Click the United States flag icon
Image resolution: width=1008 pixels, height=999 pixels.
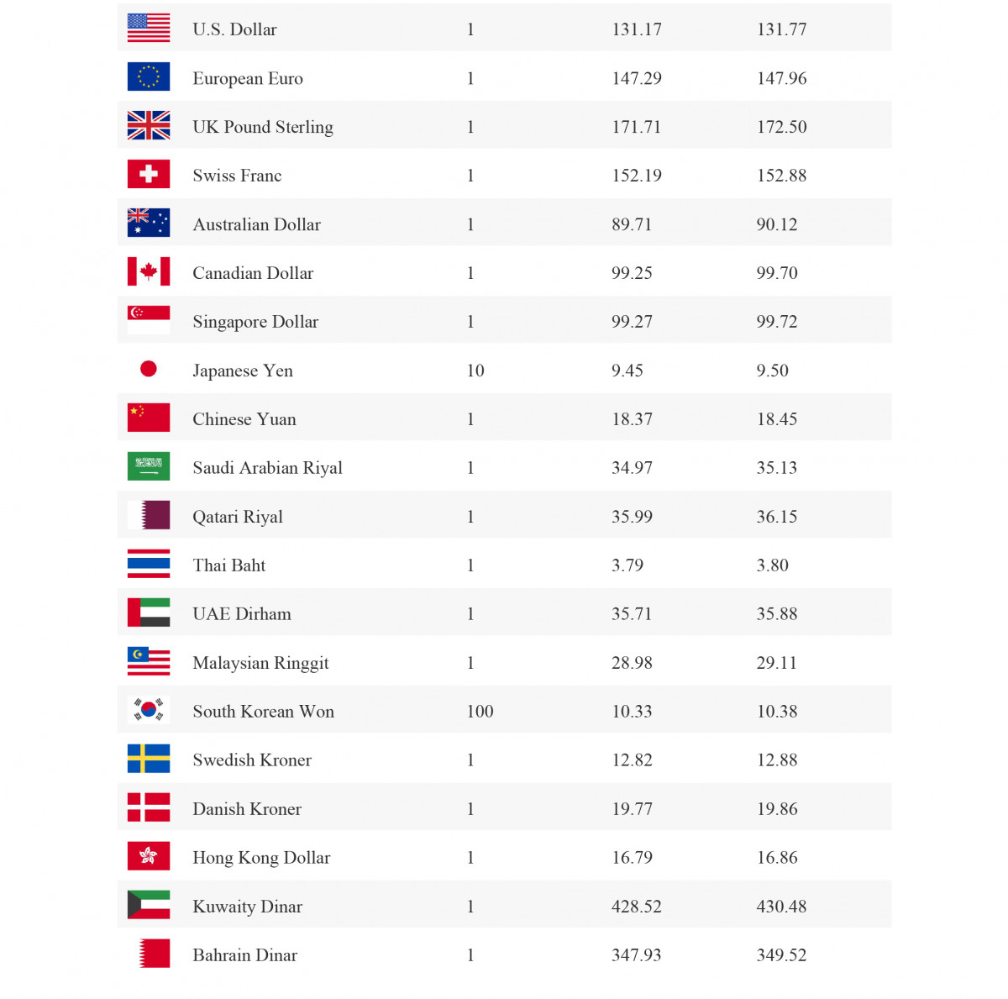(x=149, y=29)
